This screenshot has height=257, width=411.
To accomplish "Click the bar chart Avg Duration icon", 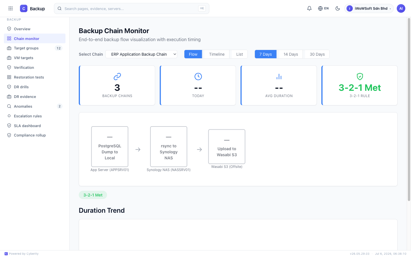I will 279,77.
